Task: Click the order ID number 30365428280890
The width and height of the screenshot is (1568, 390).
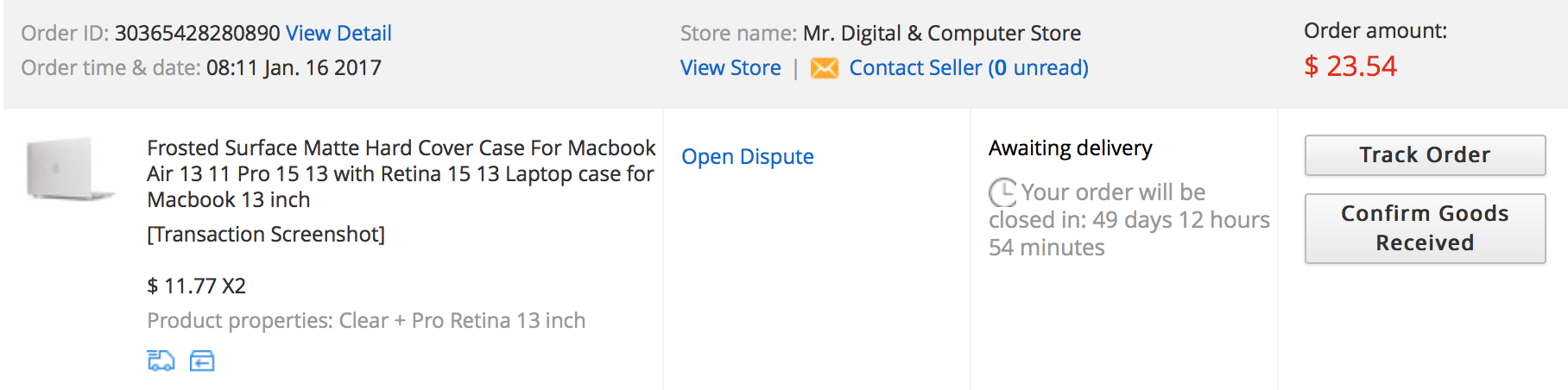Action: point(197,34)
